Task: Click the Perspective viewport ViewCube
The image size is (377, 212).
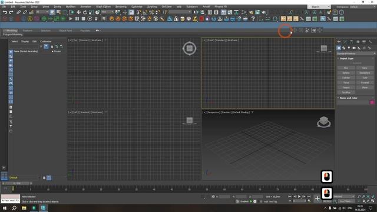Action: click(323, 122)
